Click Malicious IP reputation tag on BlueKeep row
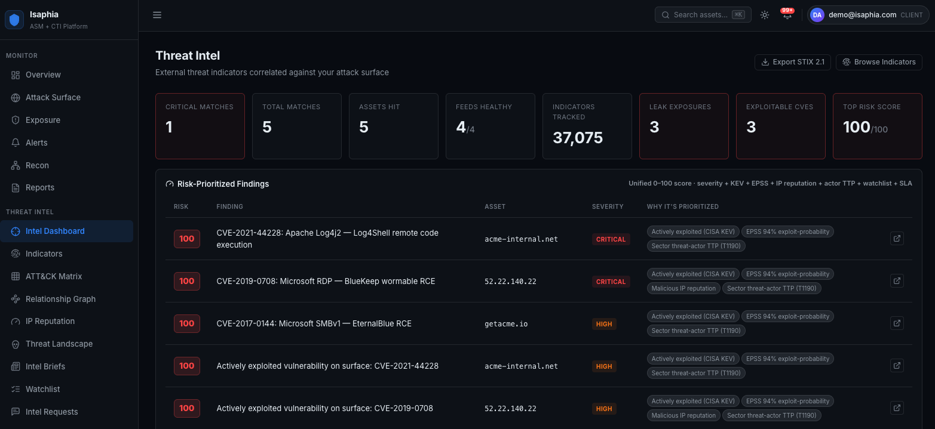Viewport: 935px width, 429px height. pyautogui.click(x=683, y=288)
